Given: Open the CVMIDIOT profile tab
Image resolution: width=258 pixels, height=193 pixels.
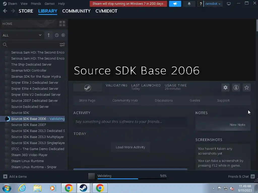Looking at the screenshot, I should [107, 11].
